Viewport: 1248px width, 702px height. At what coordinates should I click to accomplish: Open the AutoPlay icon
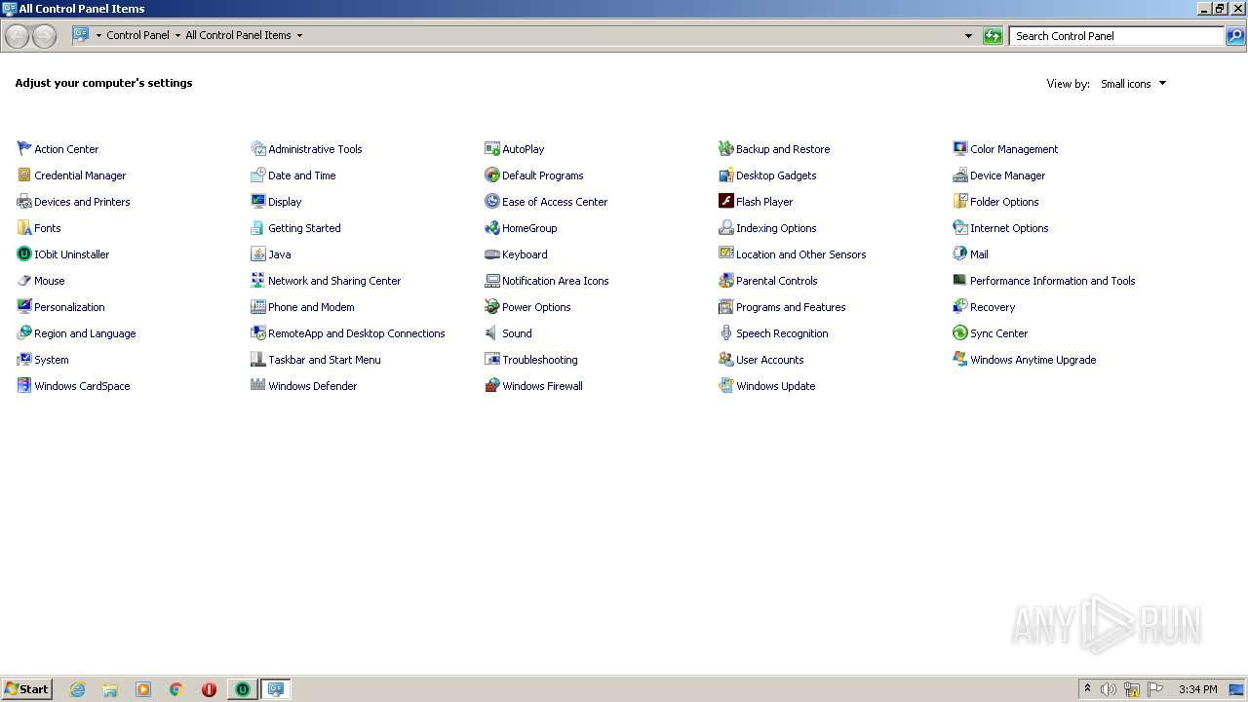pos(492,148)
